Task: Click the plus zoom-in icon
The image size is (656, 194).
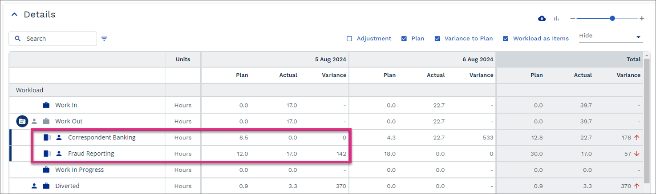Action: 642,18
